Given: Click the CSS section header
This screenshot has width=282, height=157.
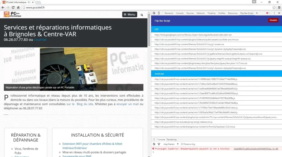Looking at the screenshot, I should pyautogui.click(x=216, y=29).
